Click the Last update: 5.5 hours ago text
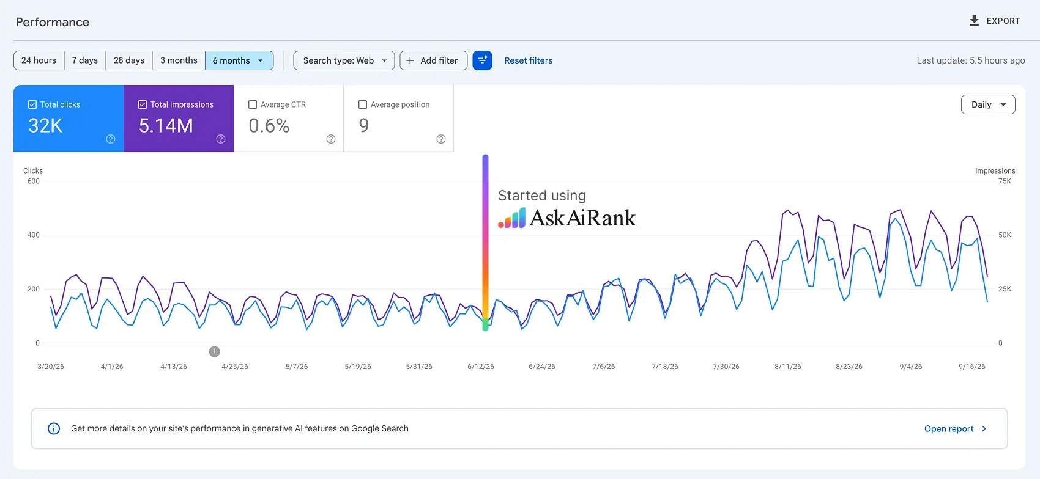Image resolution: width=1040 pixels, height=479 pixels. click(x=971, y=60)
